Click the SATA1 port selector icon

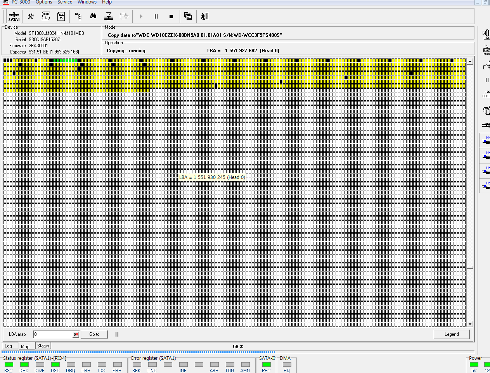point(14,16)
